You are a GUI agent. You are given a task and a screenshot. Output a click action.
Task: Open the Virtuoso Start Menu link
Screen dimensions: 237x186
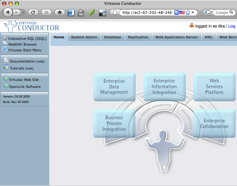(25, 50)
